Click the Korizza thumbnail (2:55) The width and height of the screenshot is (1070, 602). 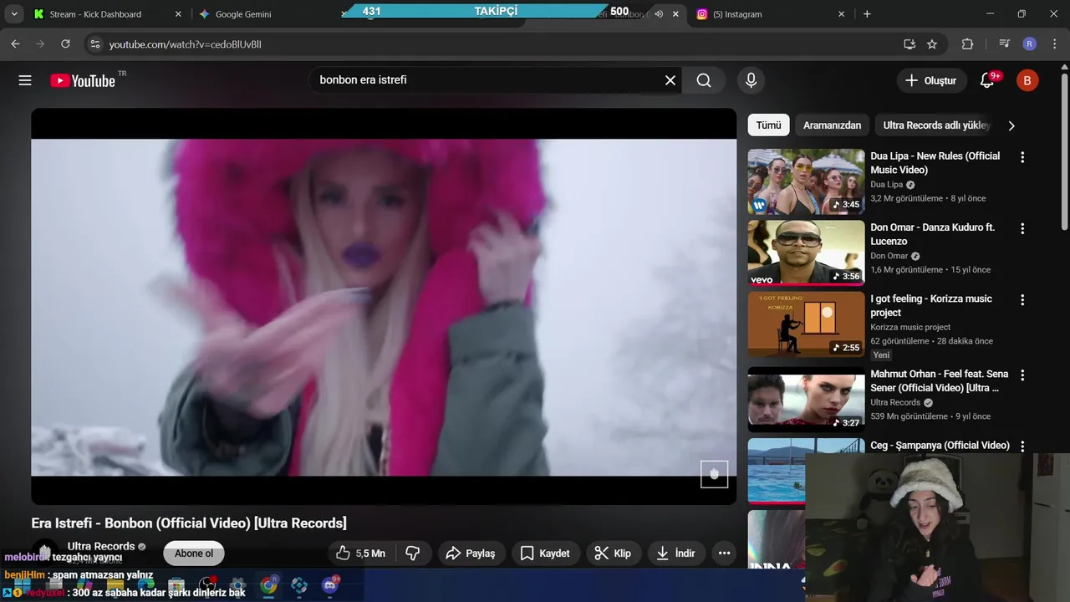point(806,324)
